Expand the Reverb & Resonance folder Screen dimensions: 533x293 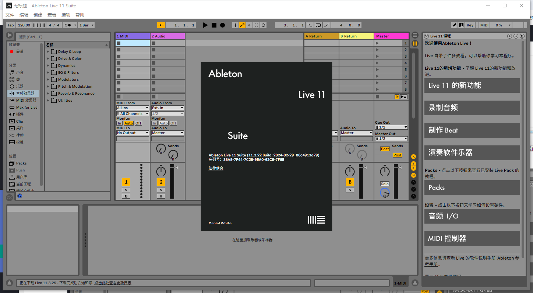tap(48, 94)
